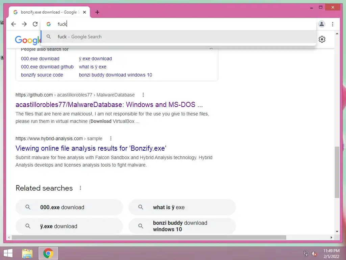The width and height of the screenshot is (346, 260).
Task: Open the Windows Start menu
Action: point(8,253)
